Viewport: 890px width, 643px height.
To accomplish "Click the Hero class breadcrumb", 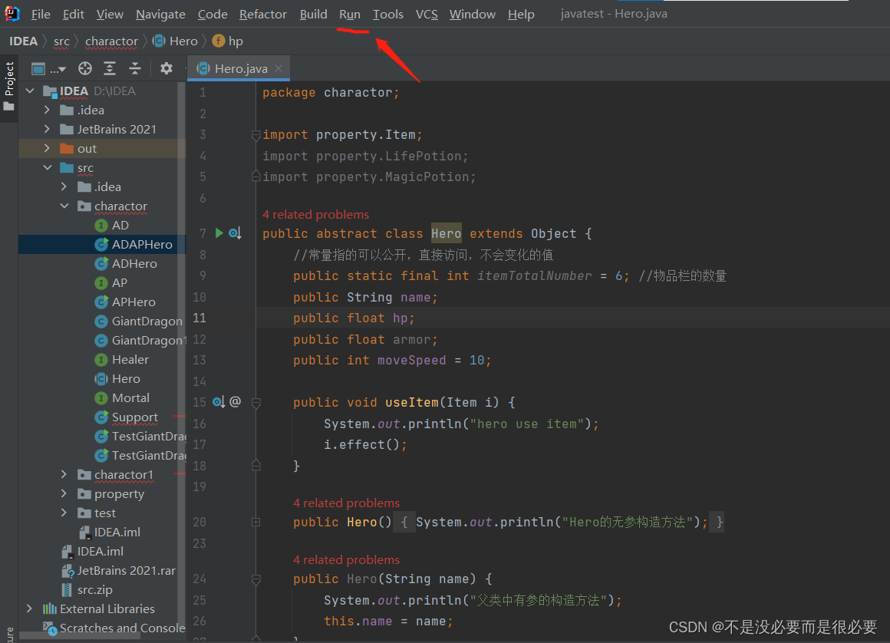I will [176, 41].
